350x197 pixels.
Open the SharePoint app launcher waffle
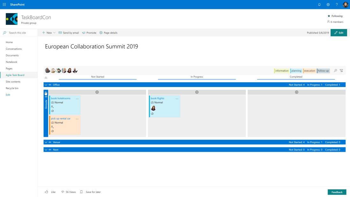click(x=4, y=4)
